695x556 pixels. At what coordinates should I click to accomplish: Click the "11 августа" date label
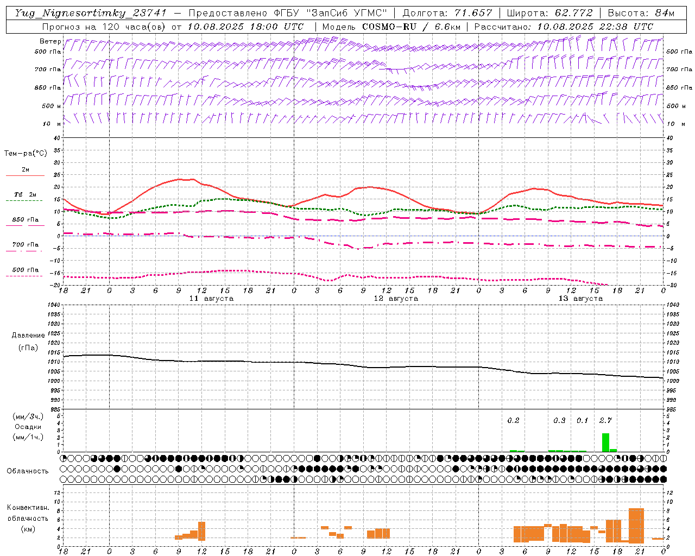pyautogui.click(x=211, y=299)
